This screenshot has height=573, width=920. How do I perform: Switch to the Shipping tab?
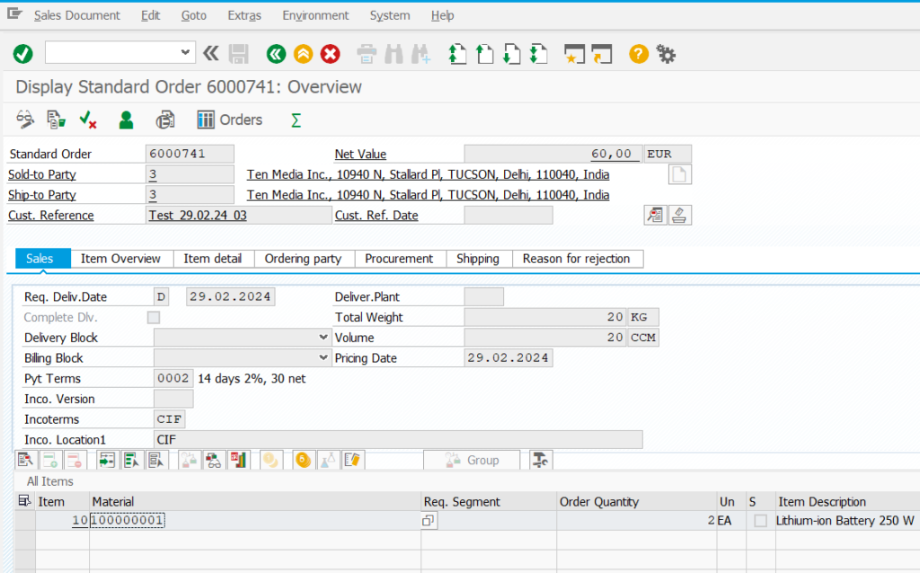(477, 259)
